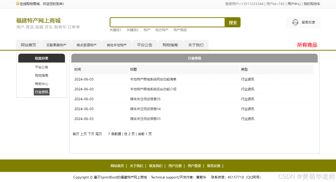Select 平台公告 in the 信息分类 sidebar

coord(42,67)
